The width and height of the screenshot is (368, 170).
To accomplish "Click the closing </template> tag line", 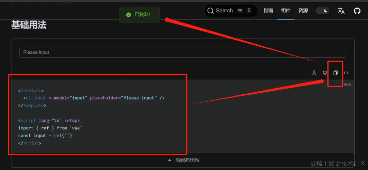I will [32, 105].
